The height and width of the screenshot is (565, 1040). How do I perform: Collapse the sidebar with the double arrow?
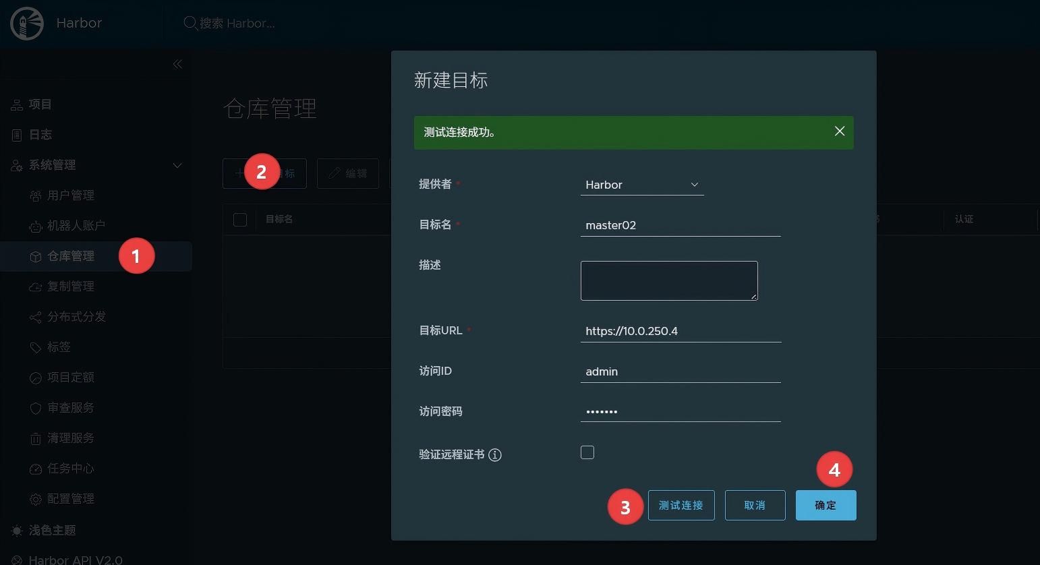(177, 63)
